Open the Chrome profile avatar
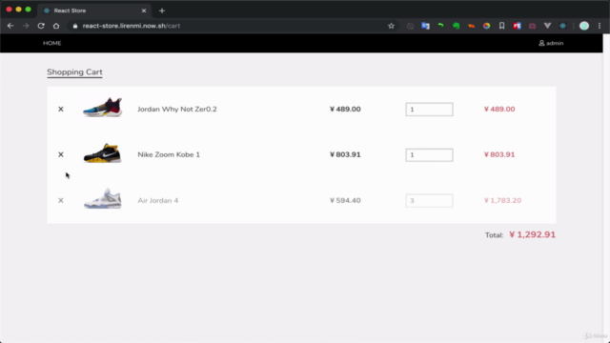The height and width of the screenshot is (343, 610). [584, 26]
